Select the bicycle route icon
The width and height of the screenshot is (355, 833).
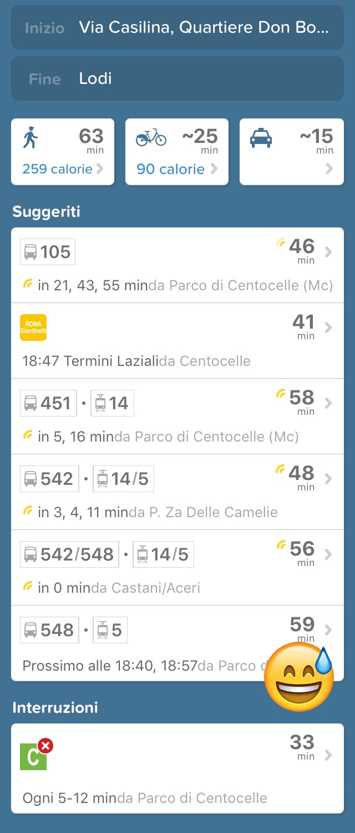(151, 137)
